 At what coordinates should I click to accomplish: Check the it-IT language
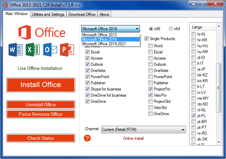coord(193,63)
